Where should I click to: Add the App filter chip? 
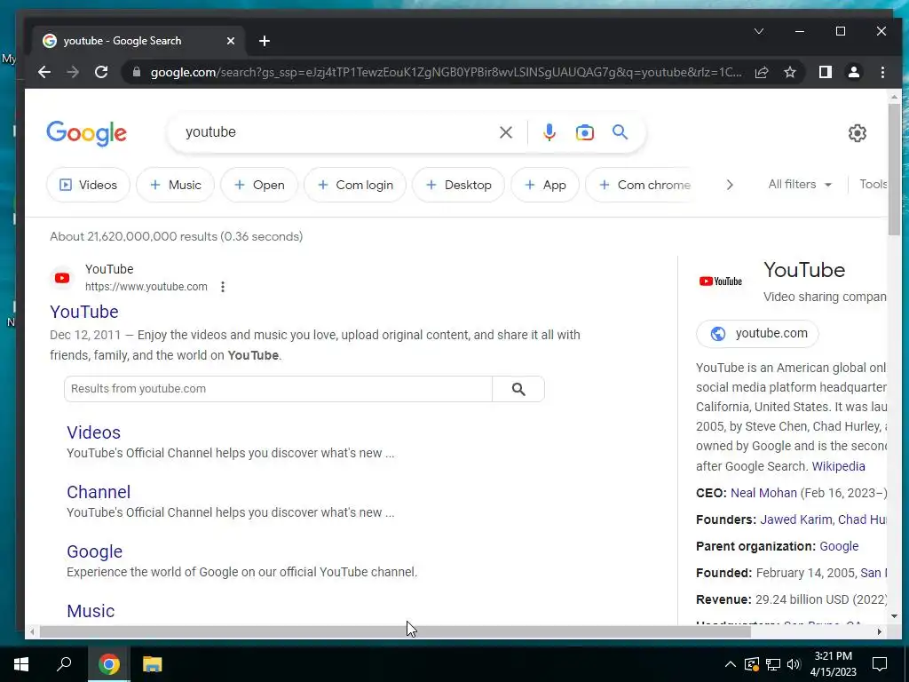click(544, 185)
